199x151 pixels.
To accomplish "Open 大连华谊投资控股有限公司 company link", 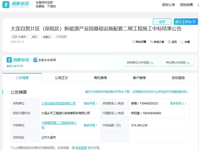I will 58,103.
